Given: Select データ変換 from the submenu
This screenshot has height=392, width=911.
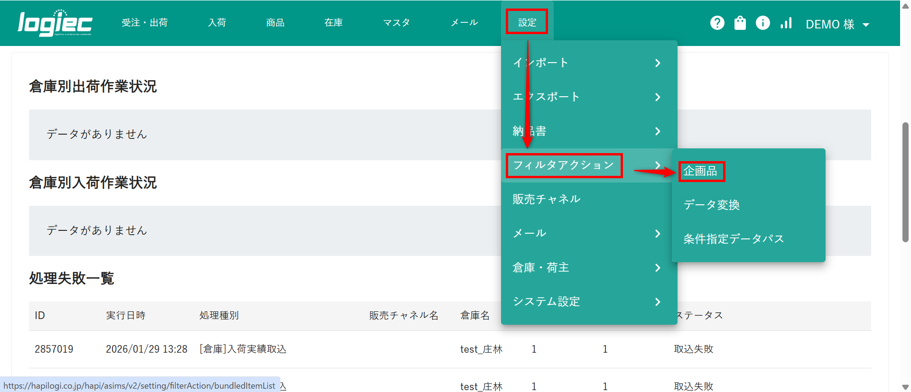Looking at the screenshot, I should click(x=711, y=205).
